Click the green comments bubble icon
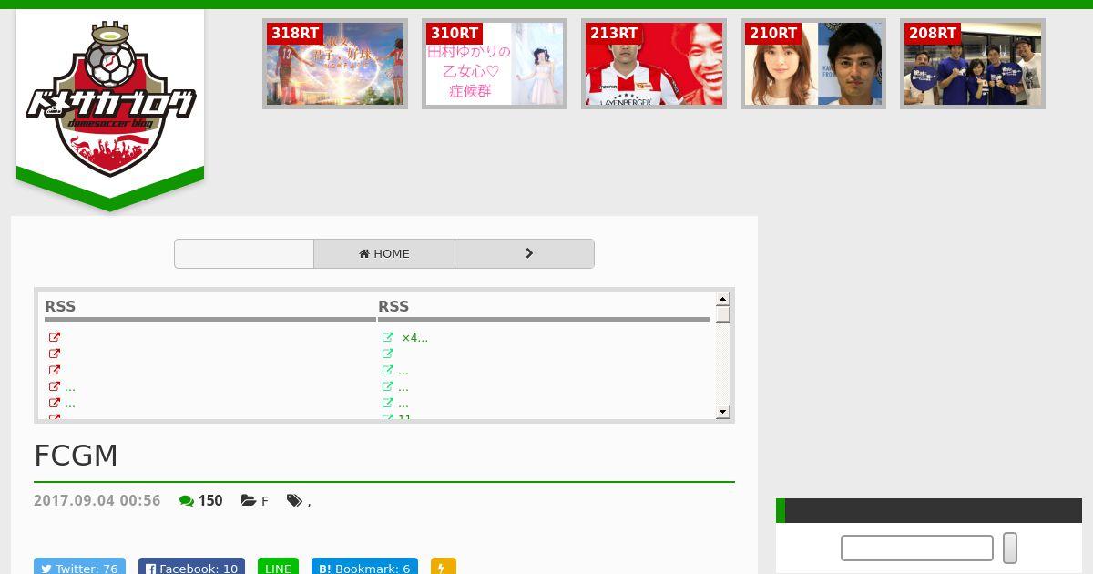 187,500
